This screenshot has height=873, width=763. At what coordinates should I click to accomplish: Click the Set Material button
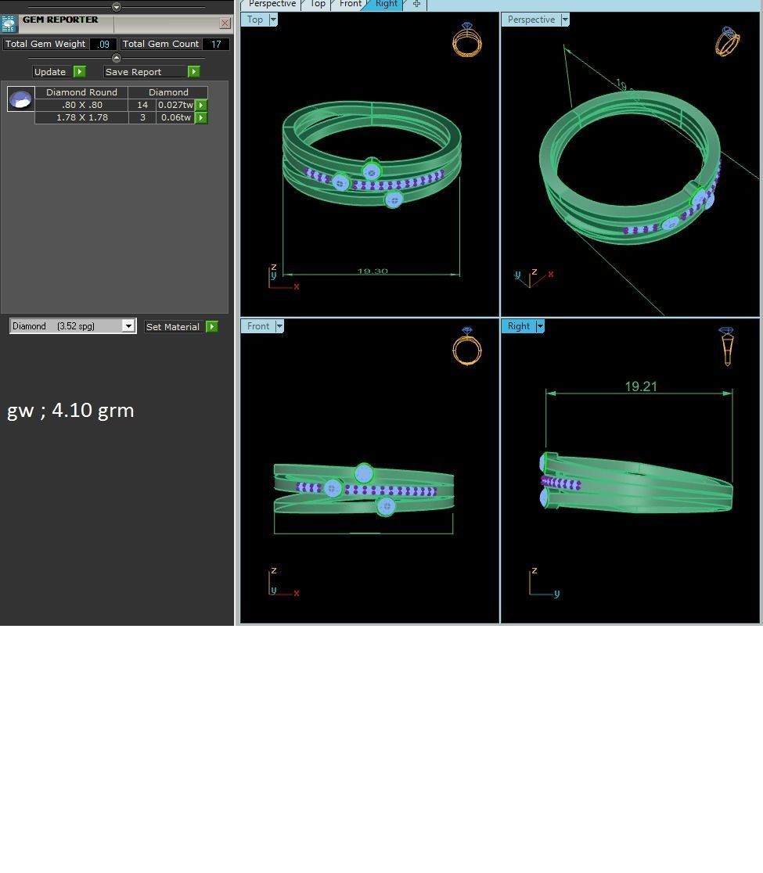[x=173, y=327]
